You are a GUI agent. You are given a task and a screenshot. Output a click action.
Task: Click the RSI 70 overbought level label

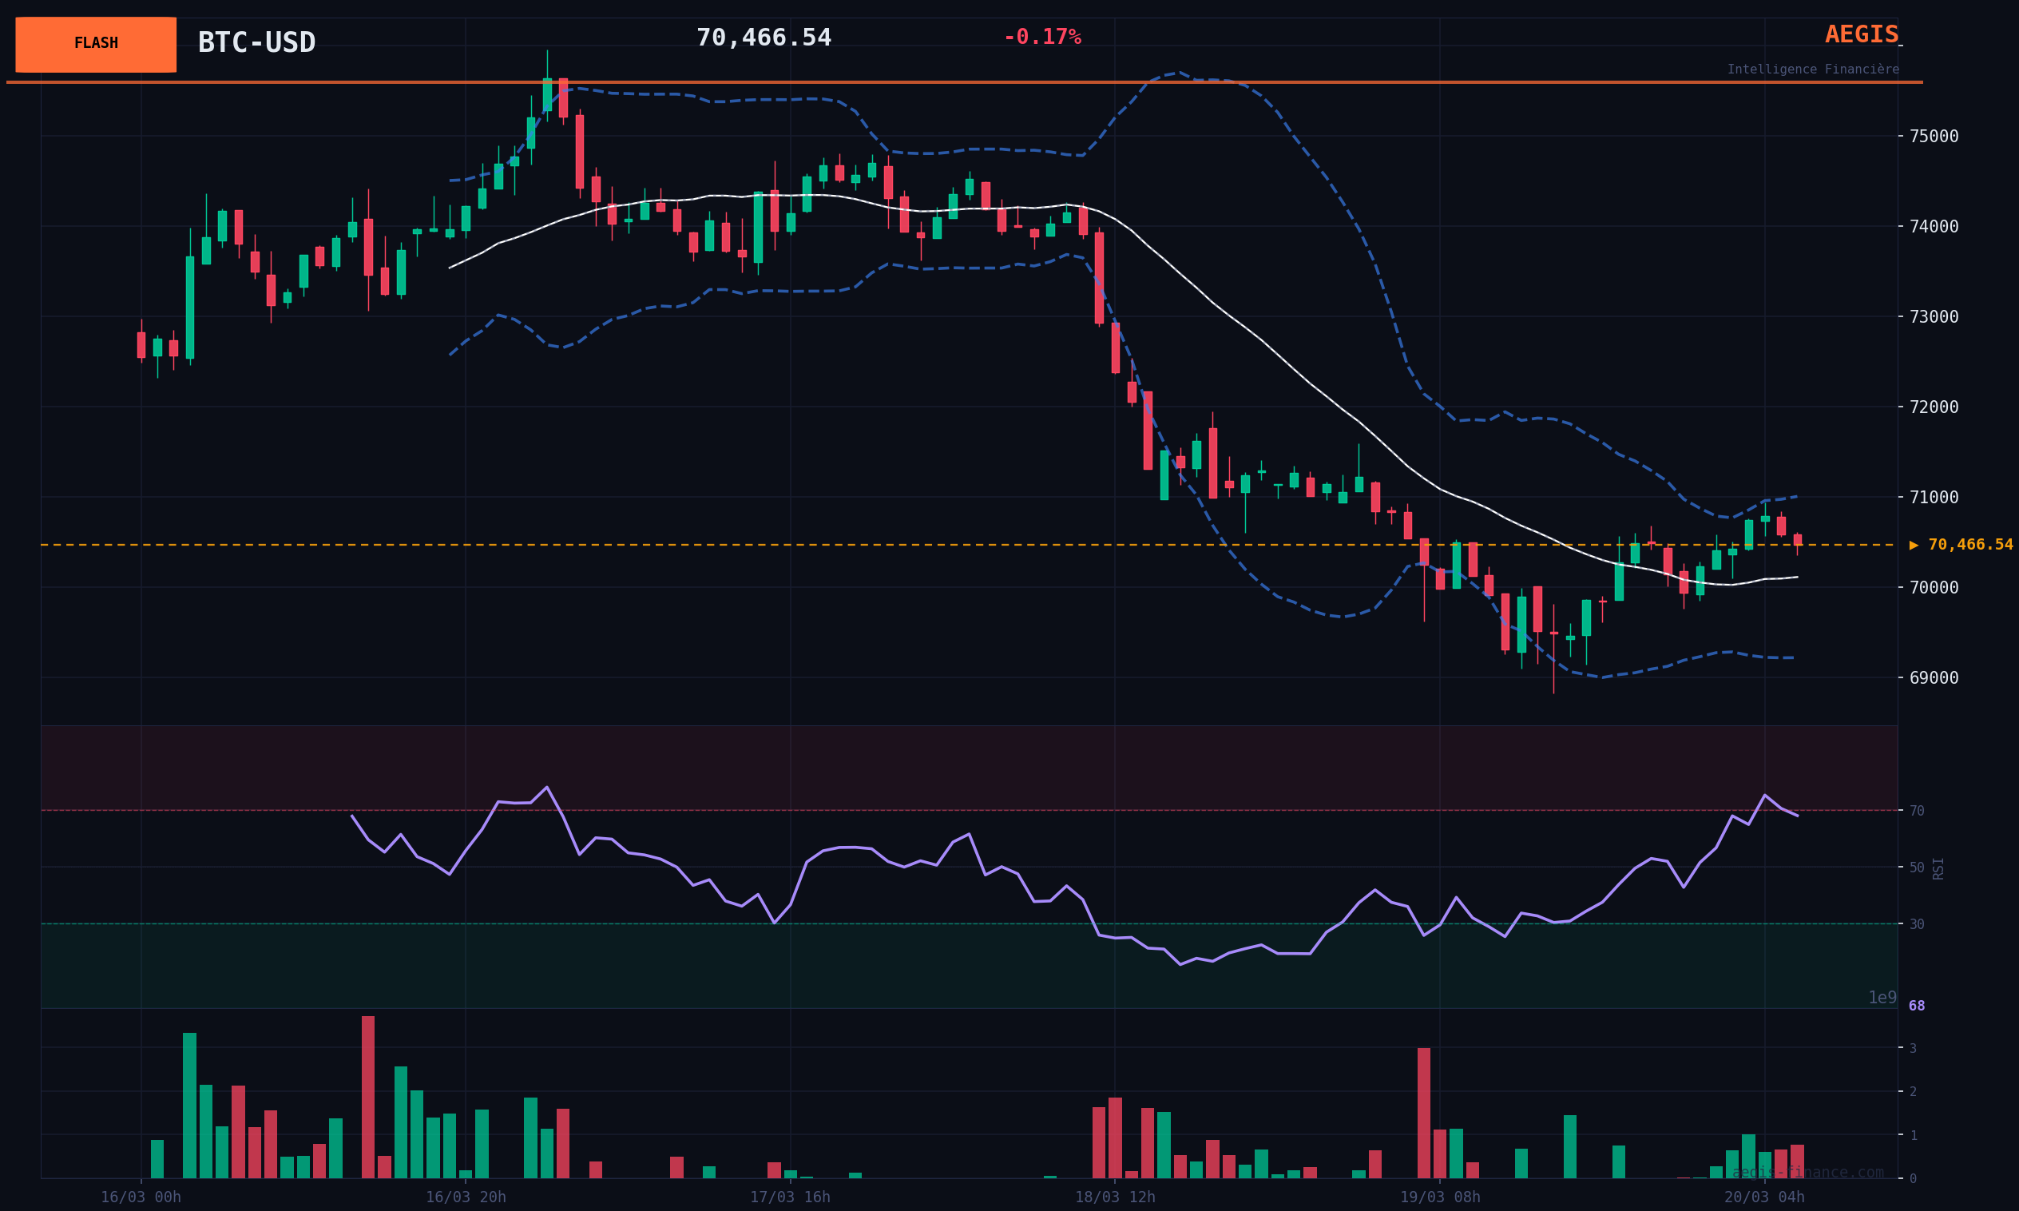click(x=1916, y=811)
